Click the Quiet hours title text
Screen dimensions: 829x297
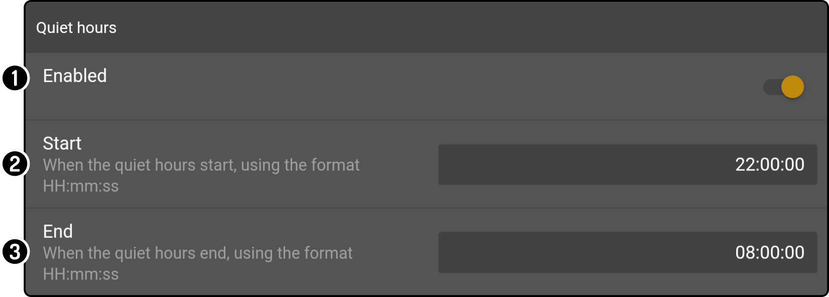76,28
